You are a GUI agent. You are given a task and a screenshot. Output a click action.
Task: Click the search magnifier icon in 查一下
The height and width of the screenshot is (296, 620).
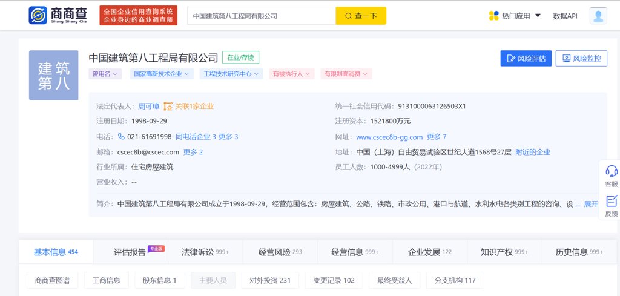pos(348,16)
